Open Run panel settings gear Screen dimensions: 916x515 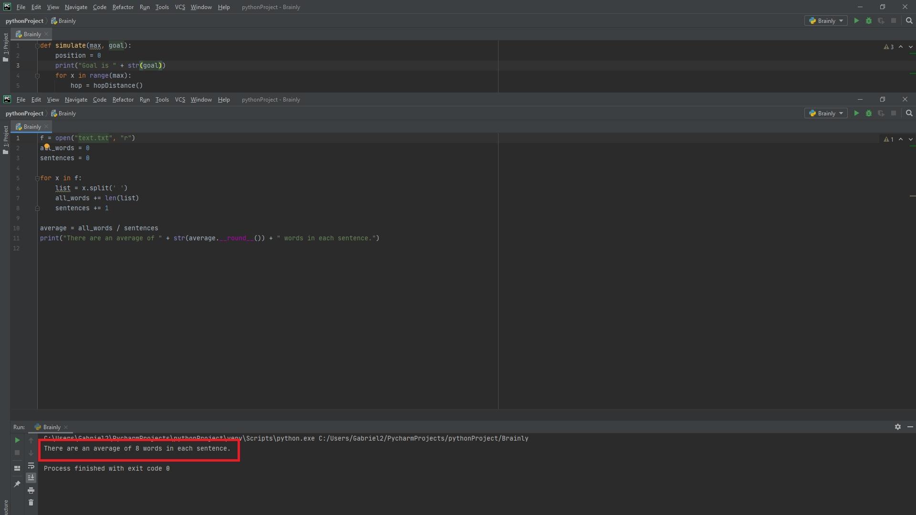[897, 427]
